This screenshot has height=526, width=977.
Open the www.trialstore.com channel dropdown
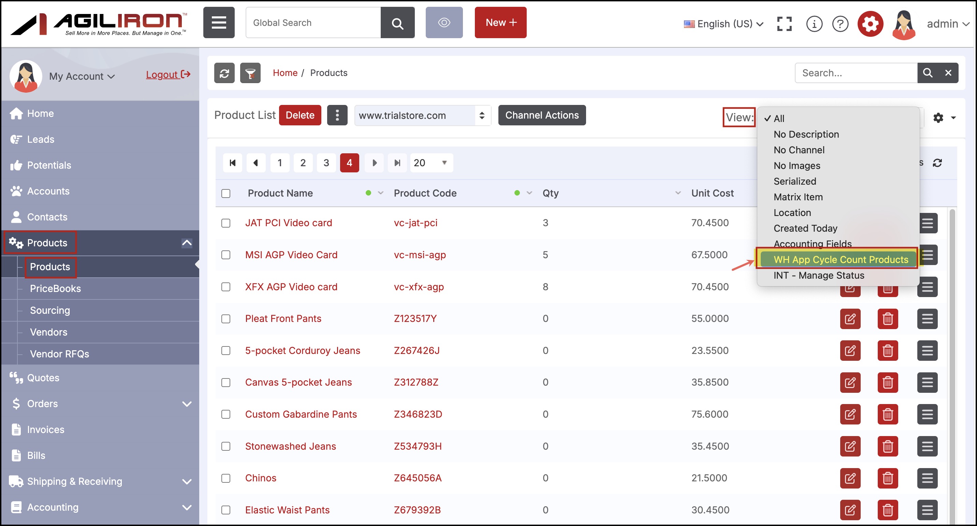(x=422, y=115)
